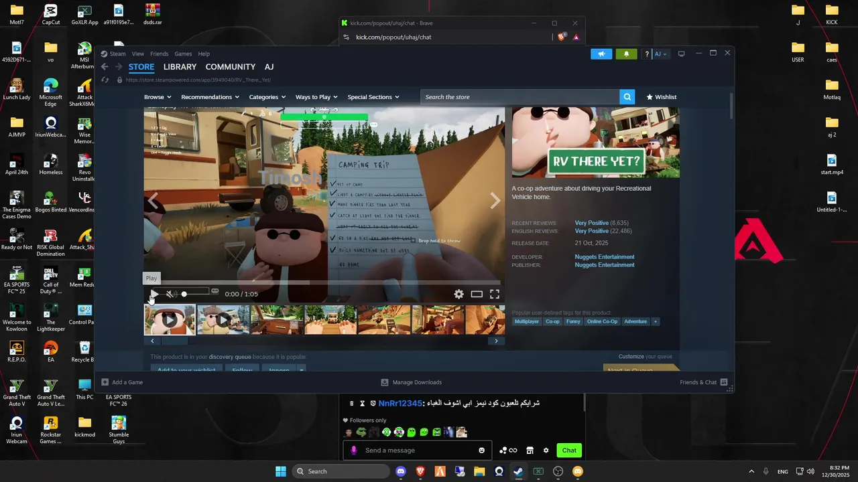Click microphone icon in Kick chat input
Image resolution: width=858 pixels, height=482 pixels.
(x=353, y=451)
